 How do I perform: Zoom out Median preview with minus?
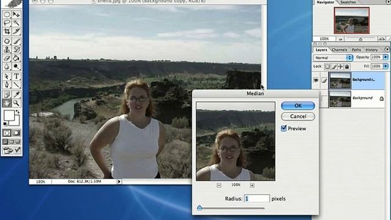(x=219, y=185)
